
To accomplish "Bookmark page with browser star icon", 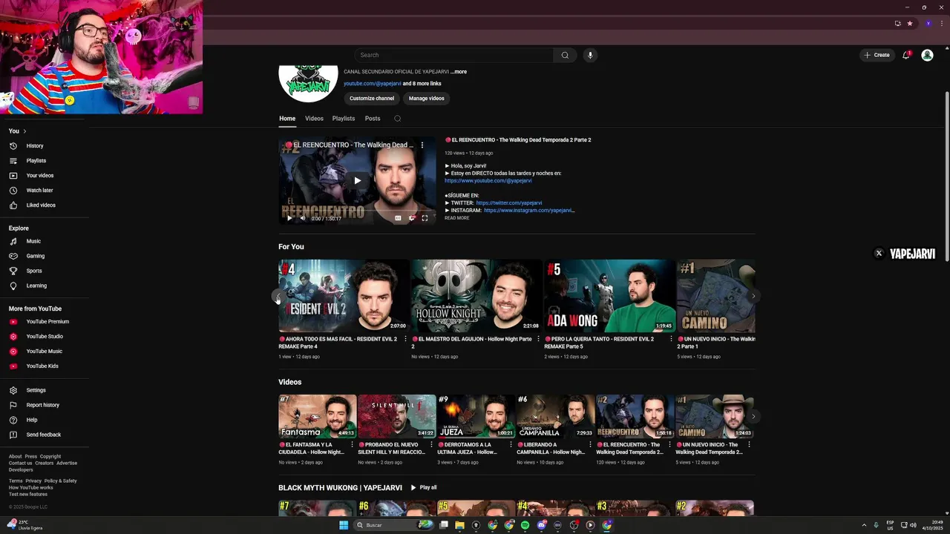I will (910, 23).
